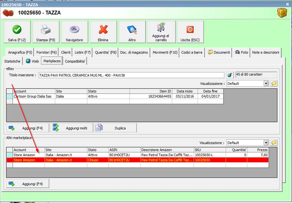Viewport: 292px width, 203px height.
Task: Click the Chiuso status cell
Action: (98, 160)
